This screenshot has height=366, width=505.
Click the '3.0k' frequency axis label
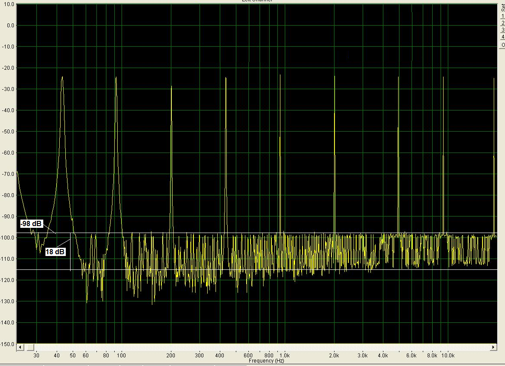coord(362,355)
